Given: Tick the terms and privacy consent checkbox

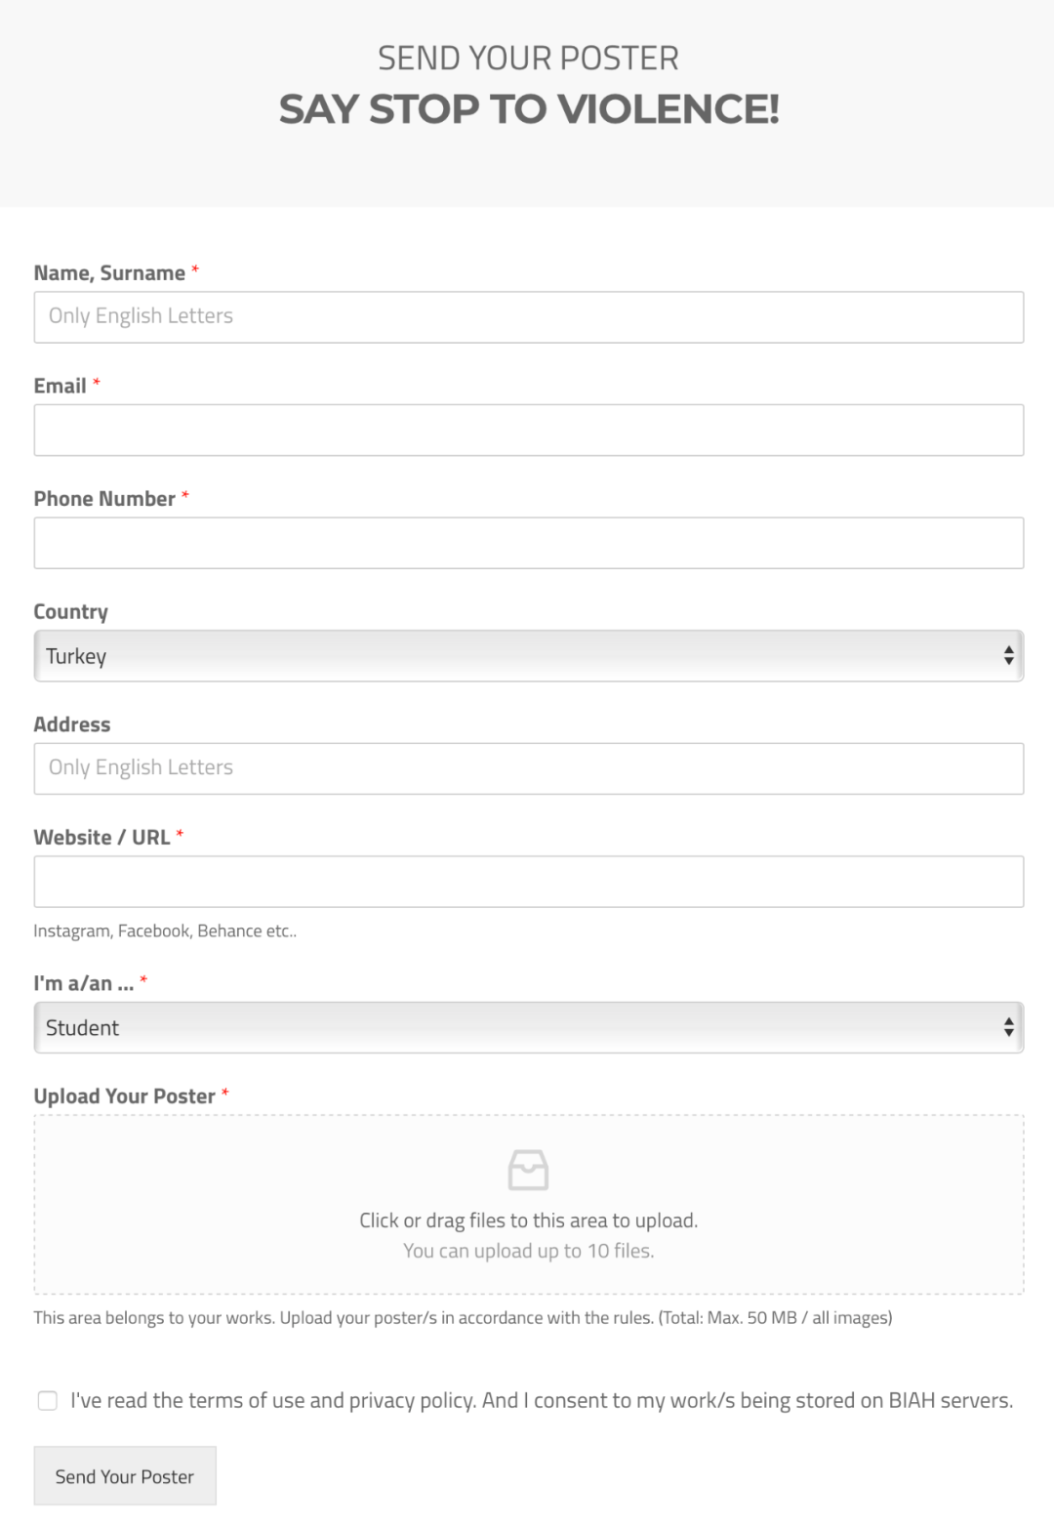Looking at the screenshot, I should (x=47, y=1401).
